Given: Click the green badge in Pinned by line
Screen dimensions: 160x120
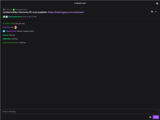Looking at the screenshot, I should (x=14, y=9).
